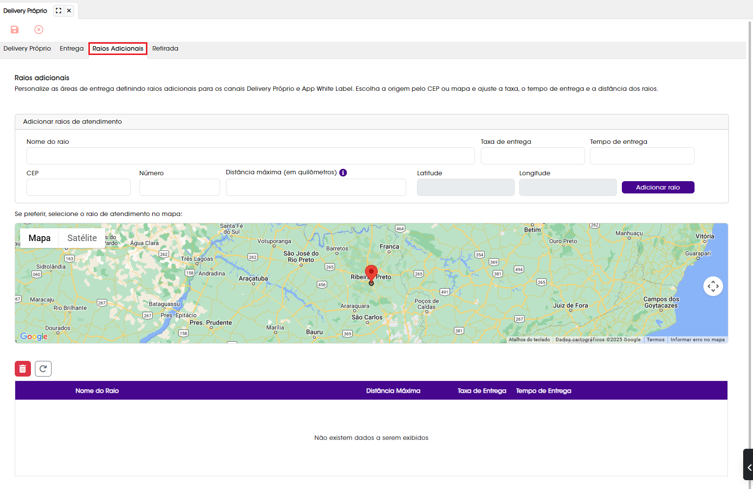Click the Distância máxima input field
This screenshot has width=753, height=489.
click(x=316, y=187)
